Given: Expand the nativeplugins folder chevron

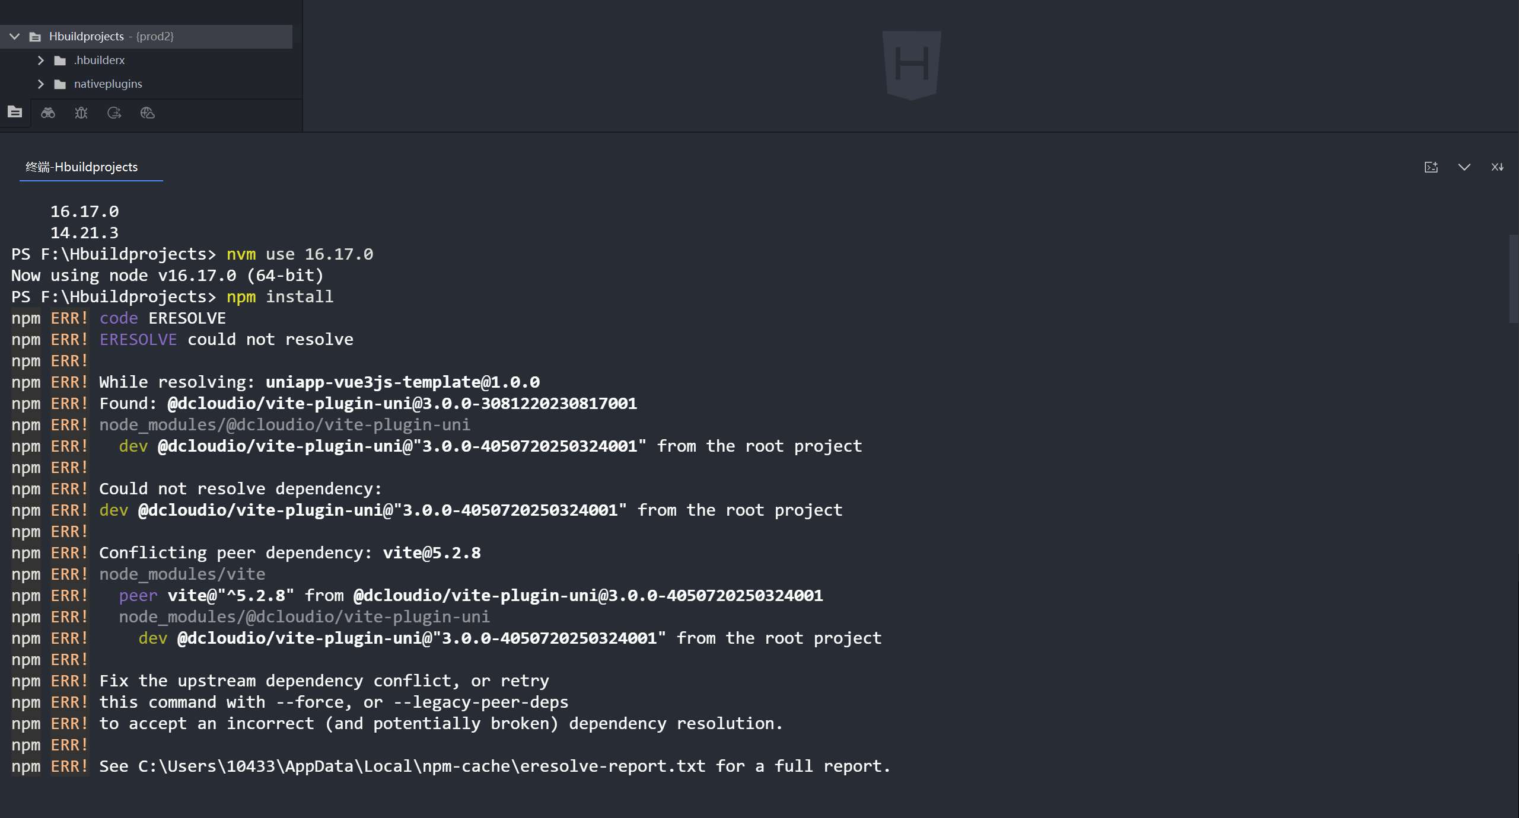Looking at the screenshot, I should pyautogui.click(x=40, y=84).
